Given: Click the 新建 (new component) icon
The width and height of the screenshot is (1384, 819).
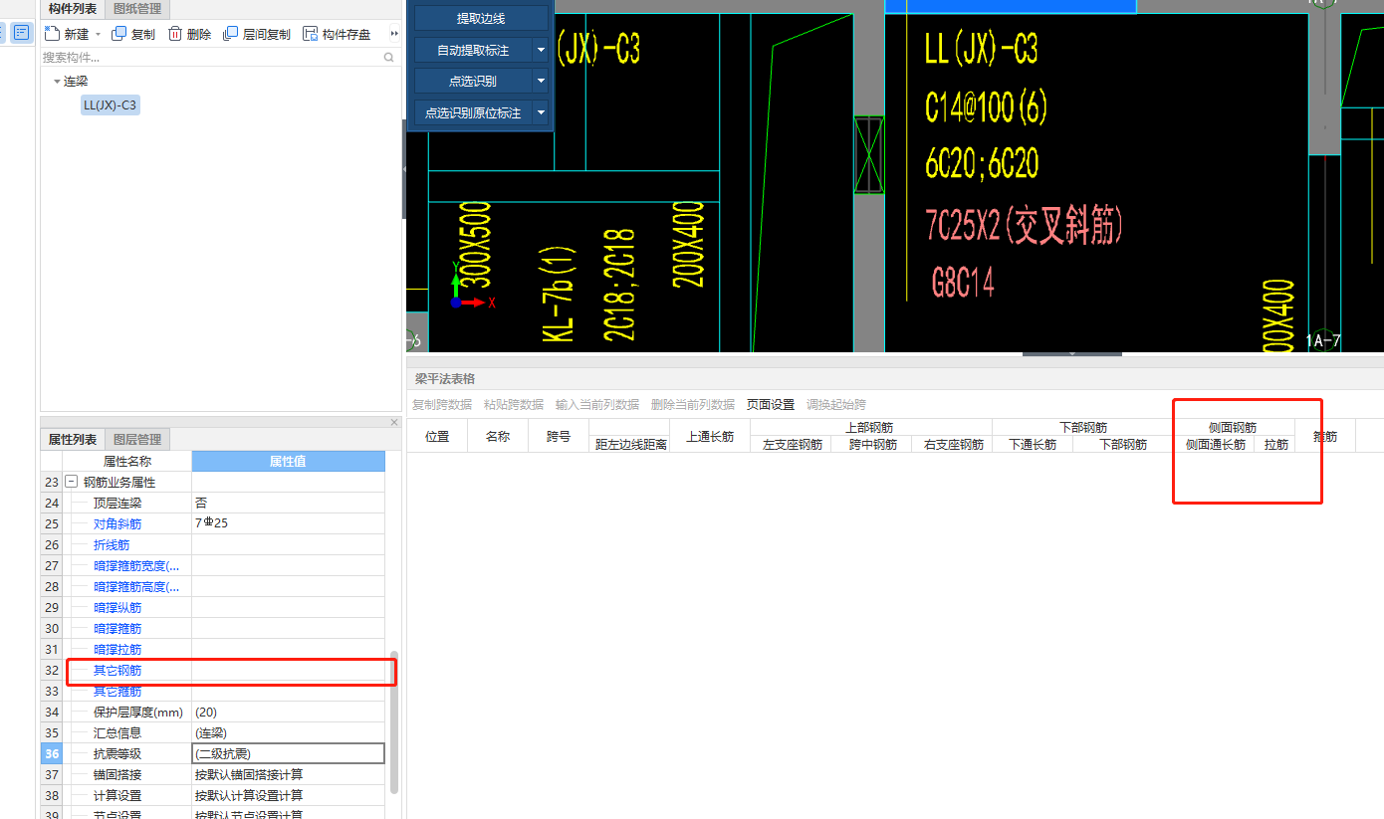Looking at the screenshot, I should point(53,34).
